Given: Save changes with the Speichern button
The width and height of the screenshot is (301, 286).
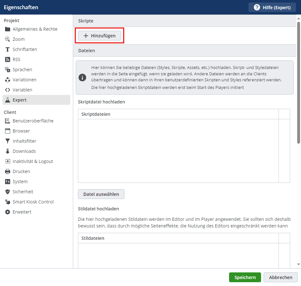Looking at the screenshot, I should click(245, 277).
